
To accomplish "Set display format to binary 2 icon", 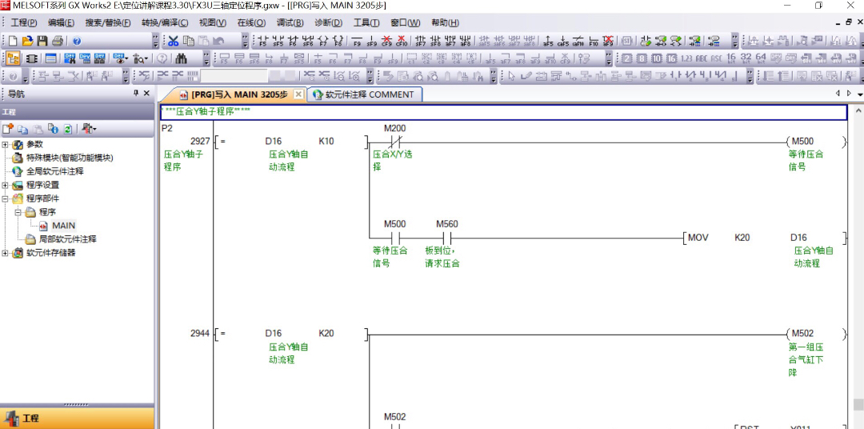I will [x=626, y=58].
